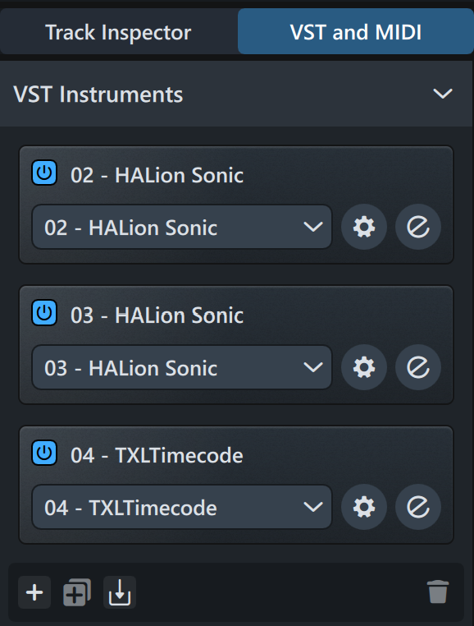
Task: Click the 04 - TXLTimecode slot title
Action: pyautogui.click(x=157, y=455)
